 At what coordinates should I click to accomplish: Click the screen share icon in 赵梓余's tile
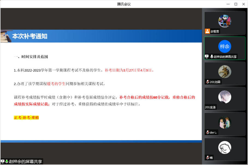point(207,57)
